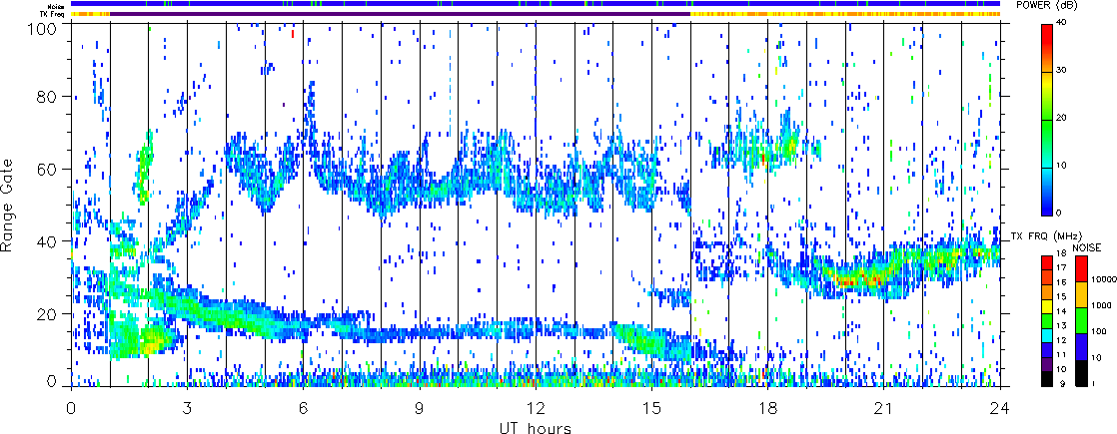The height and width of the screenshot is (434, 1117).
Task: Click the TX frequency color bar
Action: (x=1046, y=320)
